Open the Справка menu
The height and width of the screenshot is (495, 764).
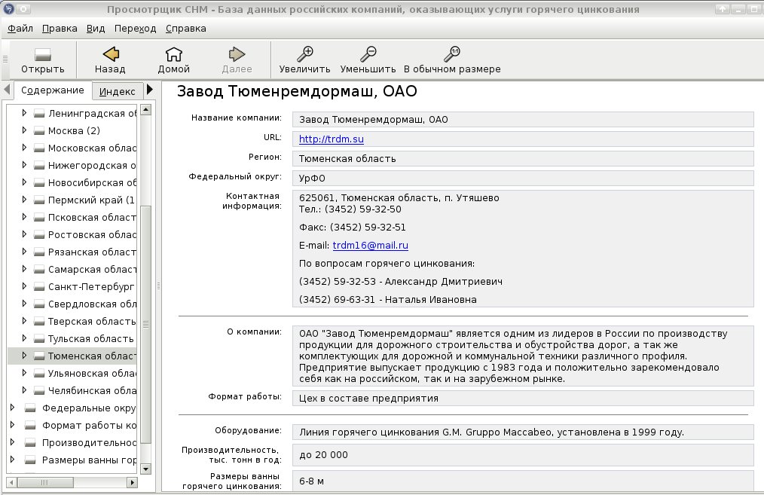[x=185, y=29]
